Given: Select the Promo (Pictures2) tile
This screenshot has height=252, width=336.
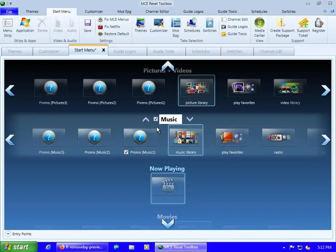Looking at the screenshot, I should [x=100, y=92].
